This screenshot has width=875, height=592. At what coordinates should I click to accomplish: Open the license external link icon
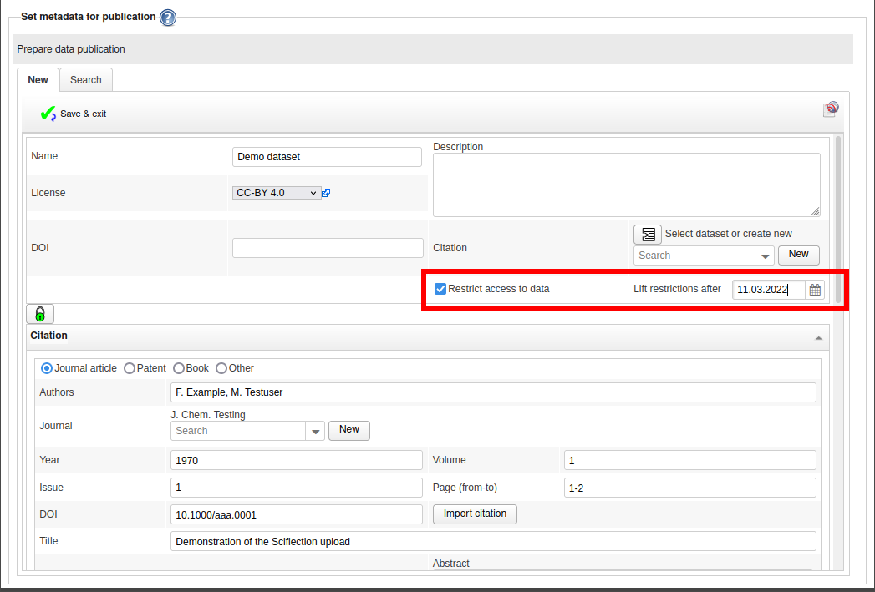click(x=326, y=193)
